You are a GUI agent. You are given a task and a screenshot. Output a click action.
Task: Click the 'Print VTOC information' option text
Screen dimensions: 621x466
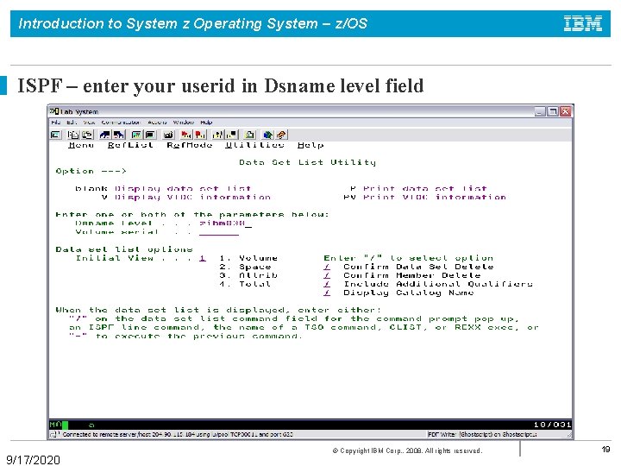coord(435,198)
